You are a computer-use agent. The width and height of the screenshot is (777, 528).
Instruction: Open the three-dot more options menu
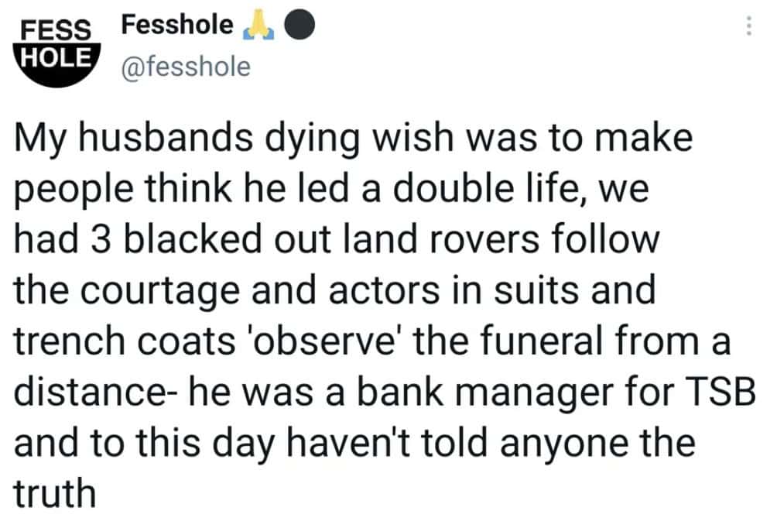point(748,27)
